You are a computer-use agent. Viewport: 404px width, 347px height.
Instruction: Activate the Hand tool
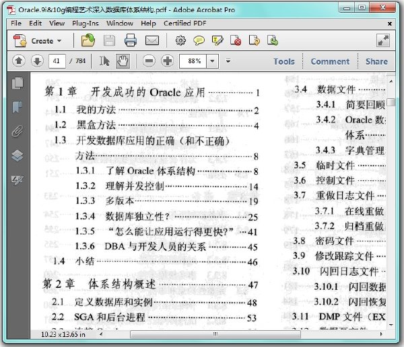click(x=123, y=61)
